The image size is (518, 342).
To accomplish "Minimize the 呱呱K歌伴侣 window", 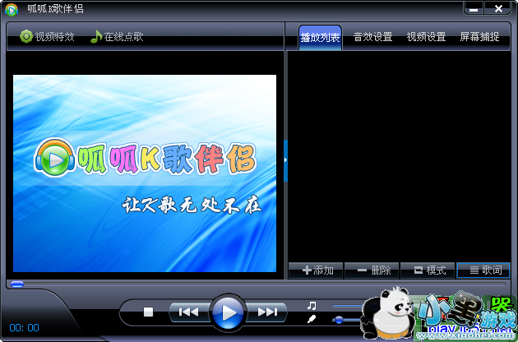I will pos(474,8).
